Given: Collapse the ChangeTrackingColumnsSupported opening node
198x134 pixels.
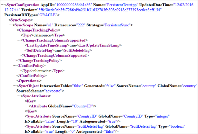Looking at the screenshot, I should coord(19,40).
